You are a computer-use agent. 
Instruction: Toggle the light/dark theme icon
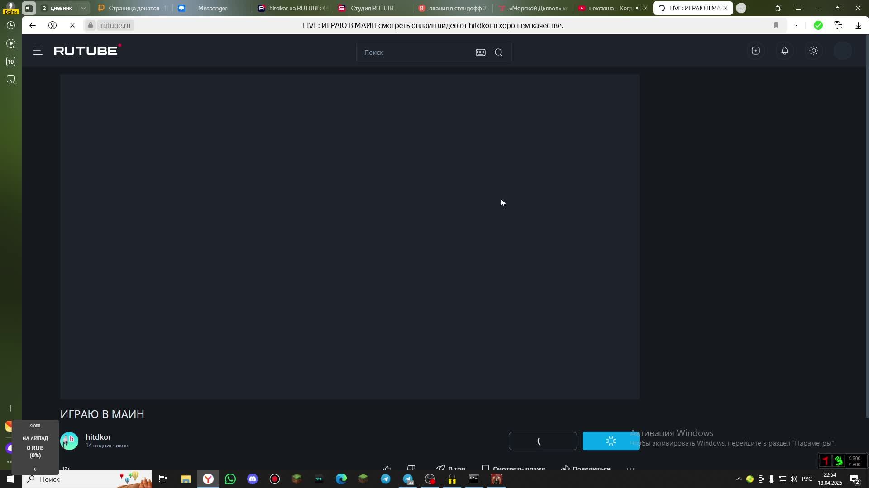coord(813,51)
